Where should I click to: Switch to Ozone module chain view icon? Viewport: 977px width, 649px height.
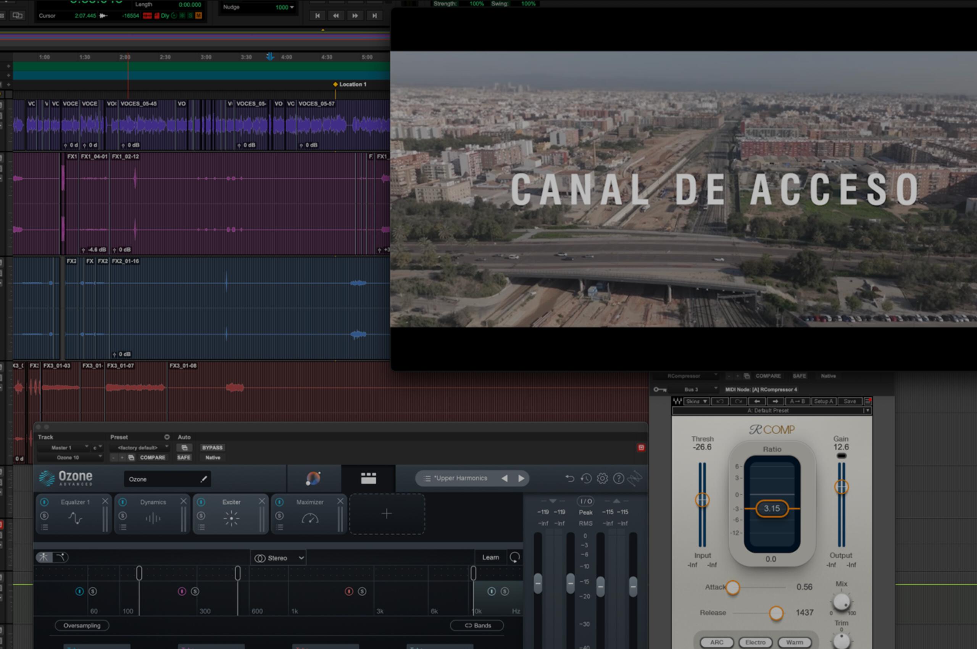tap(369, 478)
